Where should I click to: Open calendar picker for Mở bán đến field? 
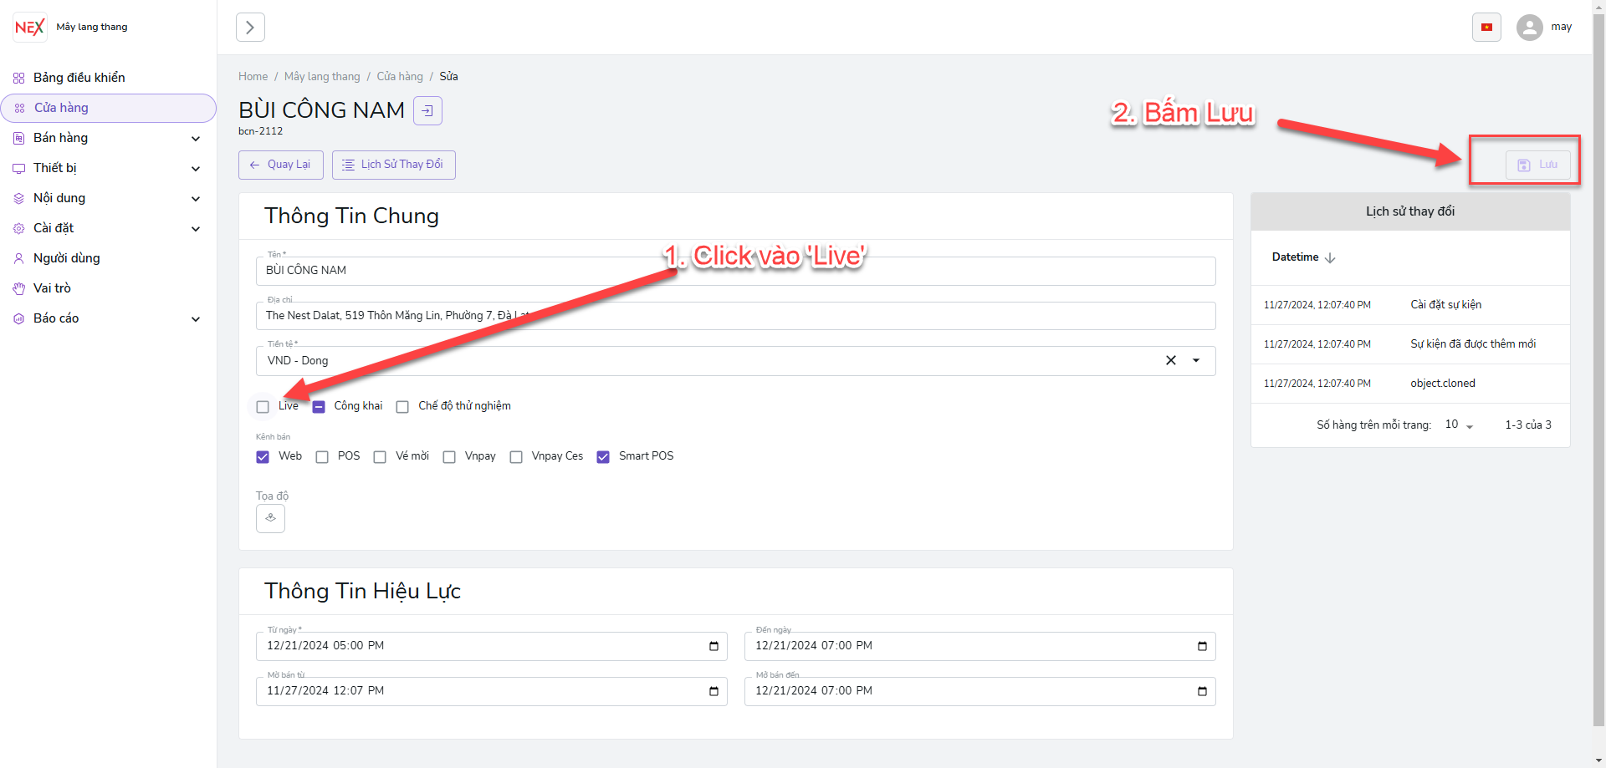pyautogui.click(x=1202, y=691)
